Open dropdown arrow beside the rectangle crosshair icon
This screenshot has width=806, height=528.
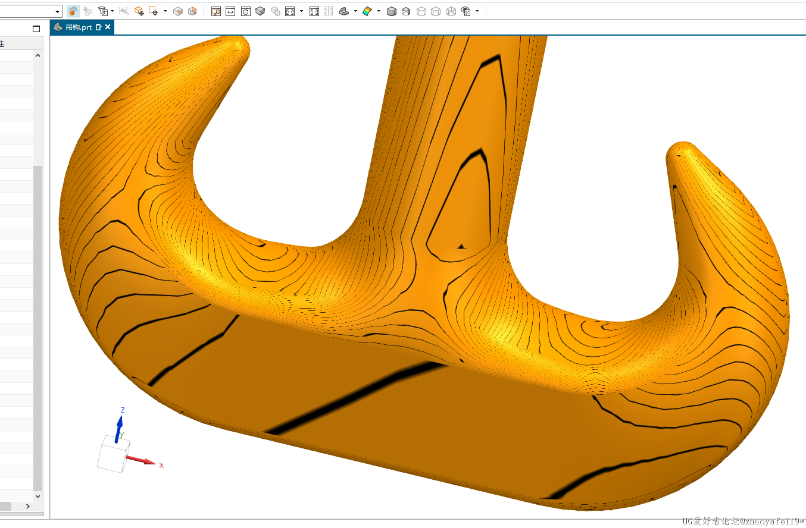click(x=165, y=11)
